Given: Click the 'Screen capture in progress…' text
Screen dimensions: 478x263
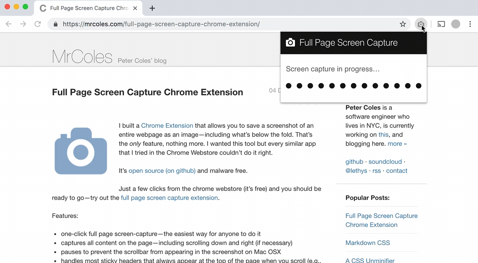Looking at the screenshot, I should tap(333, 69).
